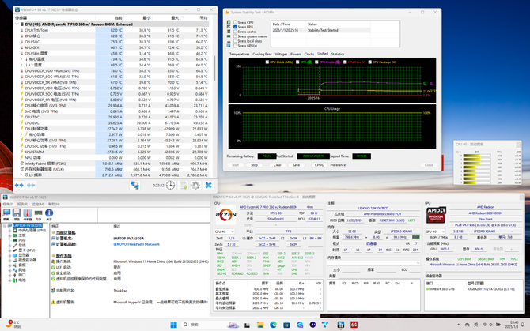Click the Wi-Fi icon in system tray
The image size is (530, 331).
(485, 325)
